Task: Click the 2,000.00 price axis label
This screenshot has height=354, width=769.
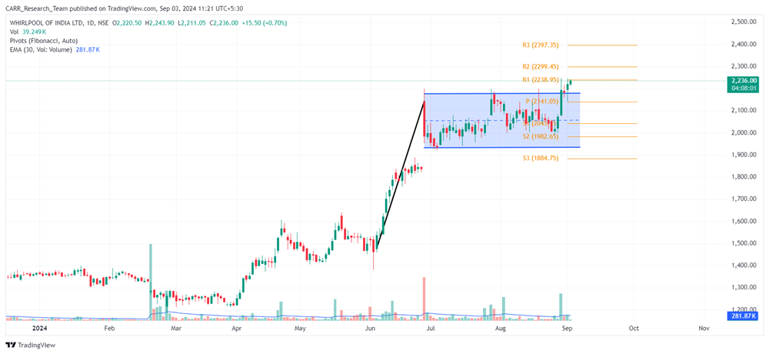Action: 745,132
